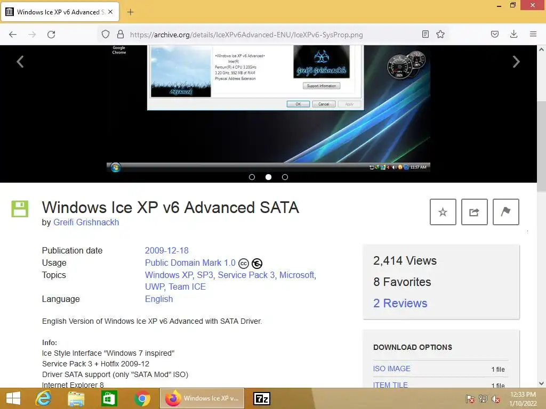
Task: Open the Windows XP topic link
Action: 168,275
